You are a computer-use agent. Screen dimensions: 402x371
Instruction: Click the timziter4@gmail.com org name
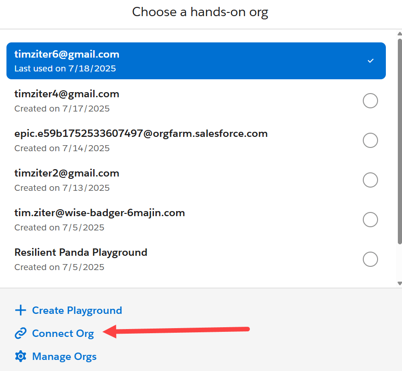coord(67,94)
